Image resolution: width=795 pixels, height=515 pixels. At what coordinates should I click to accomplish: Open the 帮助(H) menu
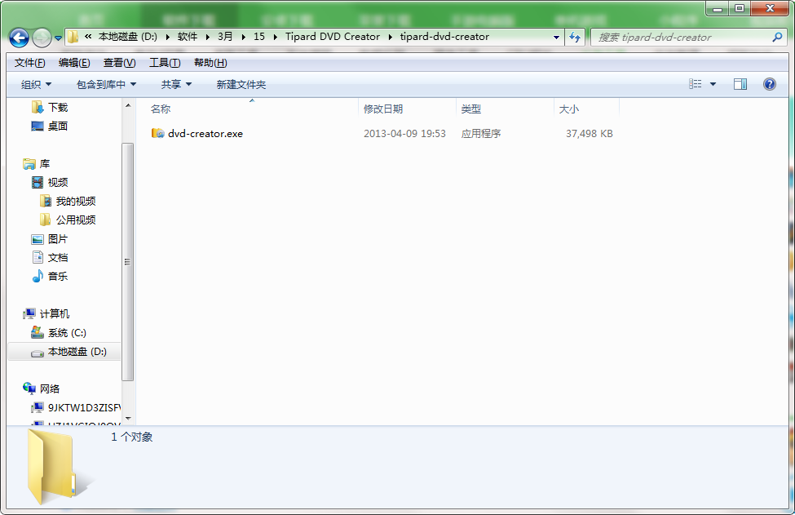[x=210, y=63]
